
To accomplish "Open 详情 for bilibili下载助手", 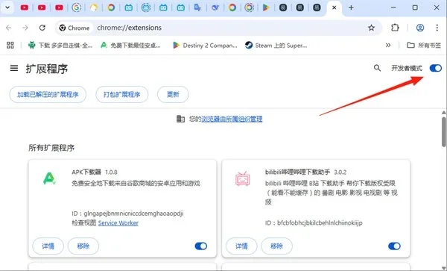I will (x=241, y=246).
